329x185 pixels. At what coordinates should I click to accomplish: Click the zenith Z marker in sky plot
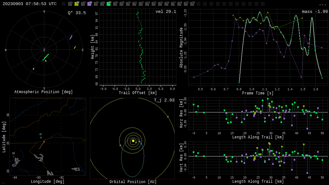[44, 50]
